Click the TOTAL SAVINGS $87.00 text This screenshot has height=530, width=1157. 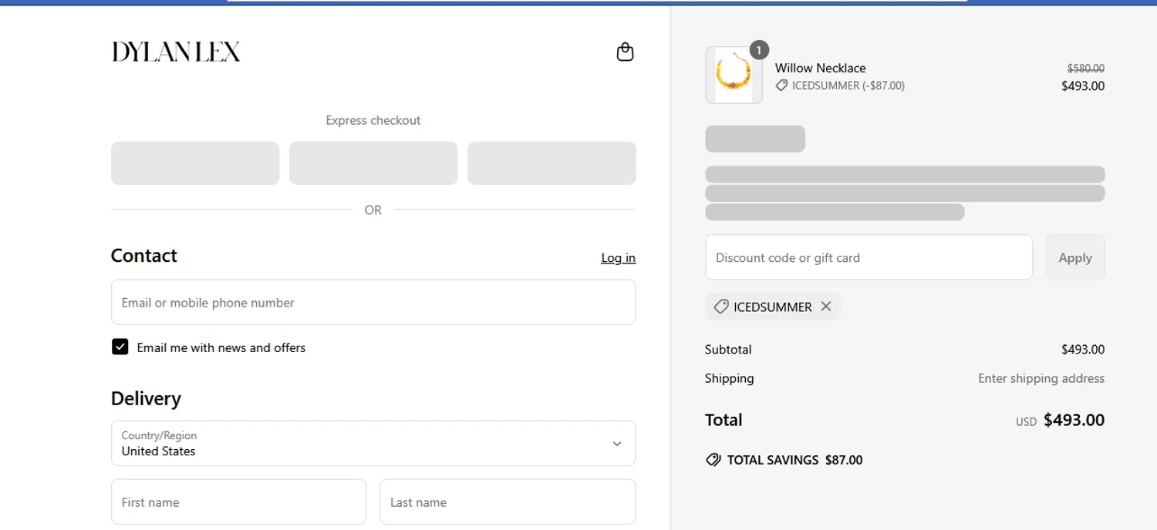(x=794, y=460)
